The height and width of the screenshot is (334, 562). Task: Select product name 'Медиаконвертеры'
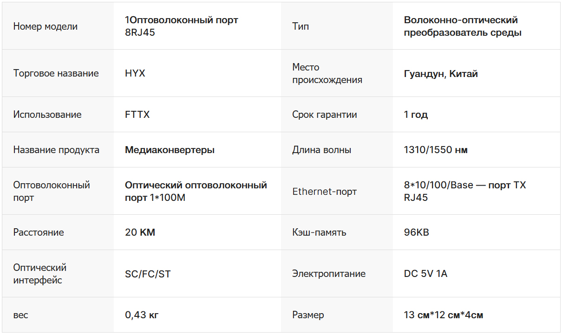[170, 150]
